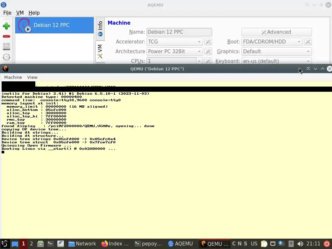This screenshot has height=249, width=332.
Task: Click the Advanced button
Action: coord(277,32)
